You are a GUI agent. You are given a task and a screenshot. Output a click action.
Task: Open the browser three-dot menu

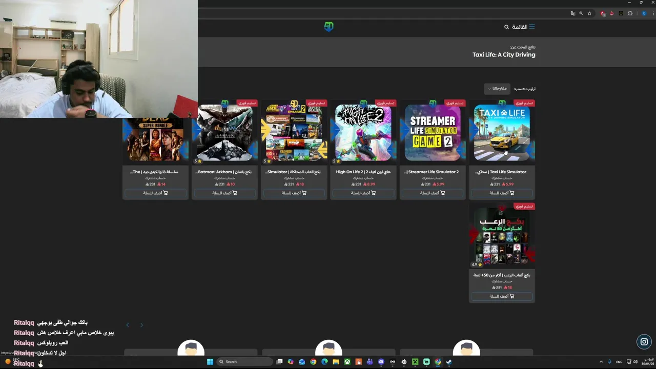coord(653,13)
